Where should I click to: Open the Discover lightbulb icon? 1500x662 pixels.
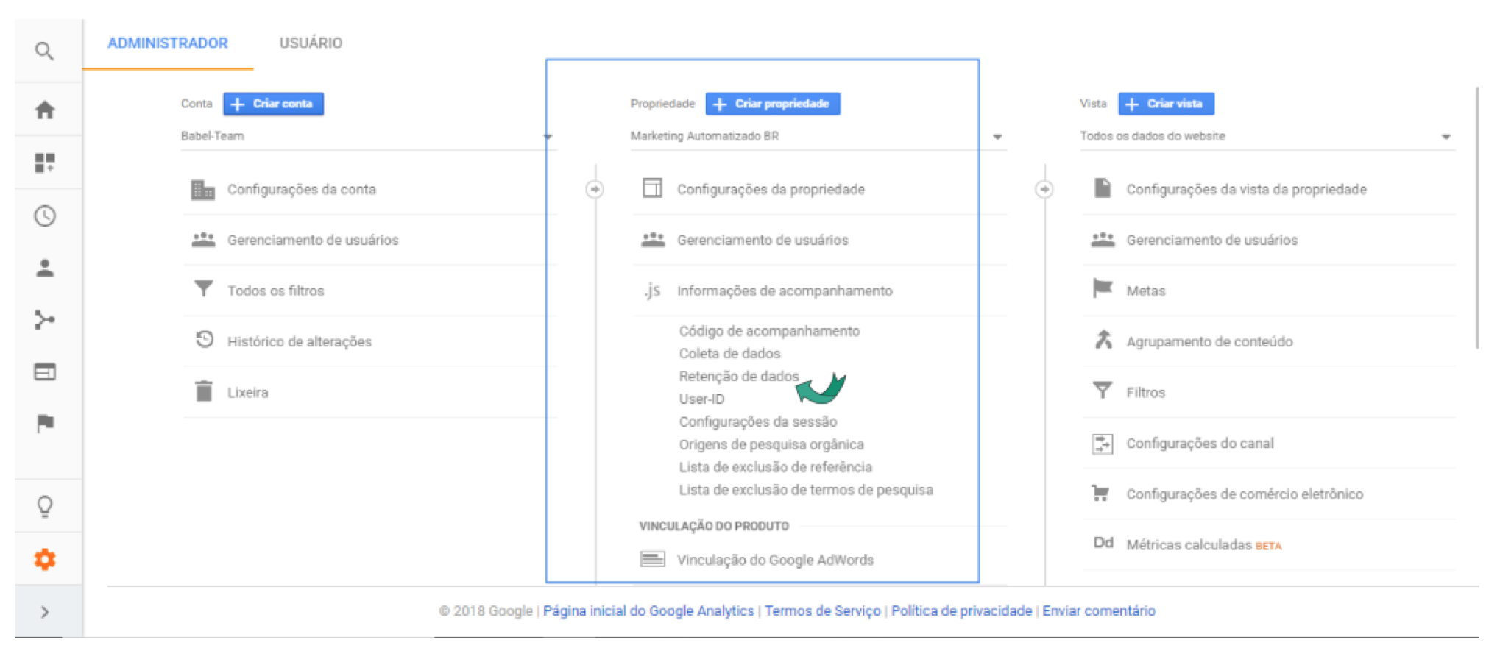pyautogui.click(x=45, y=506)
